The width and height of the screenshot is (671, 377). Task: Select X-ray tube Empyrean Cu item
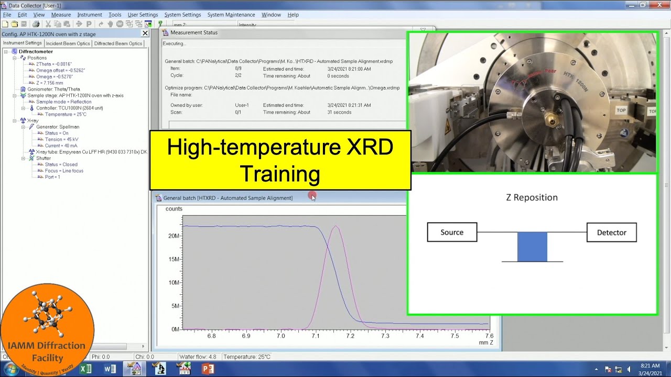[91, 152]
